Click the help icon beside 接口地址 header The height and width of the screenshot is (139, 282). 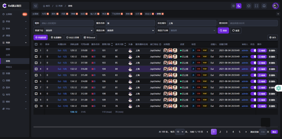[160, 44]
